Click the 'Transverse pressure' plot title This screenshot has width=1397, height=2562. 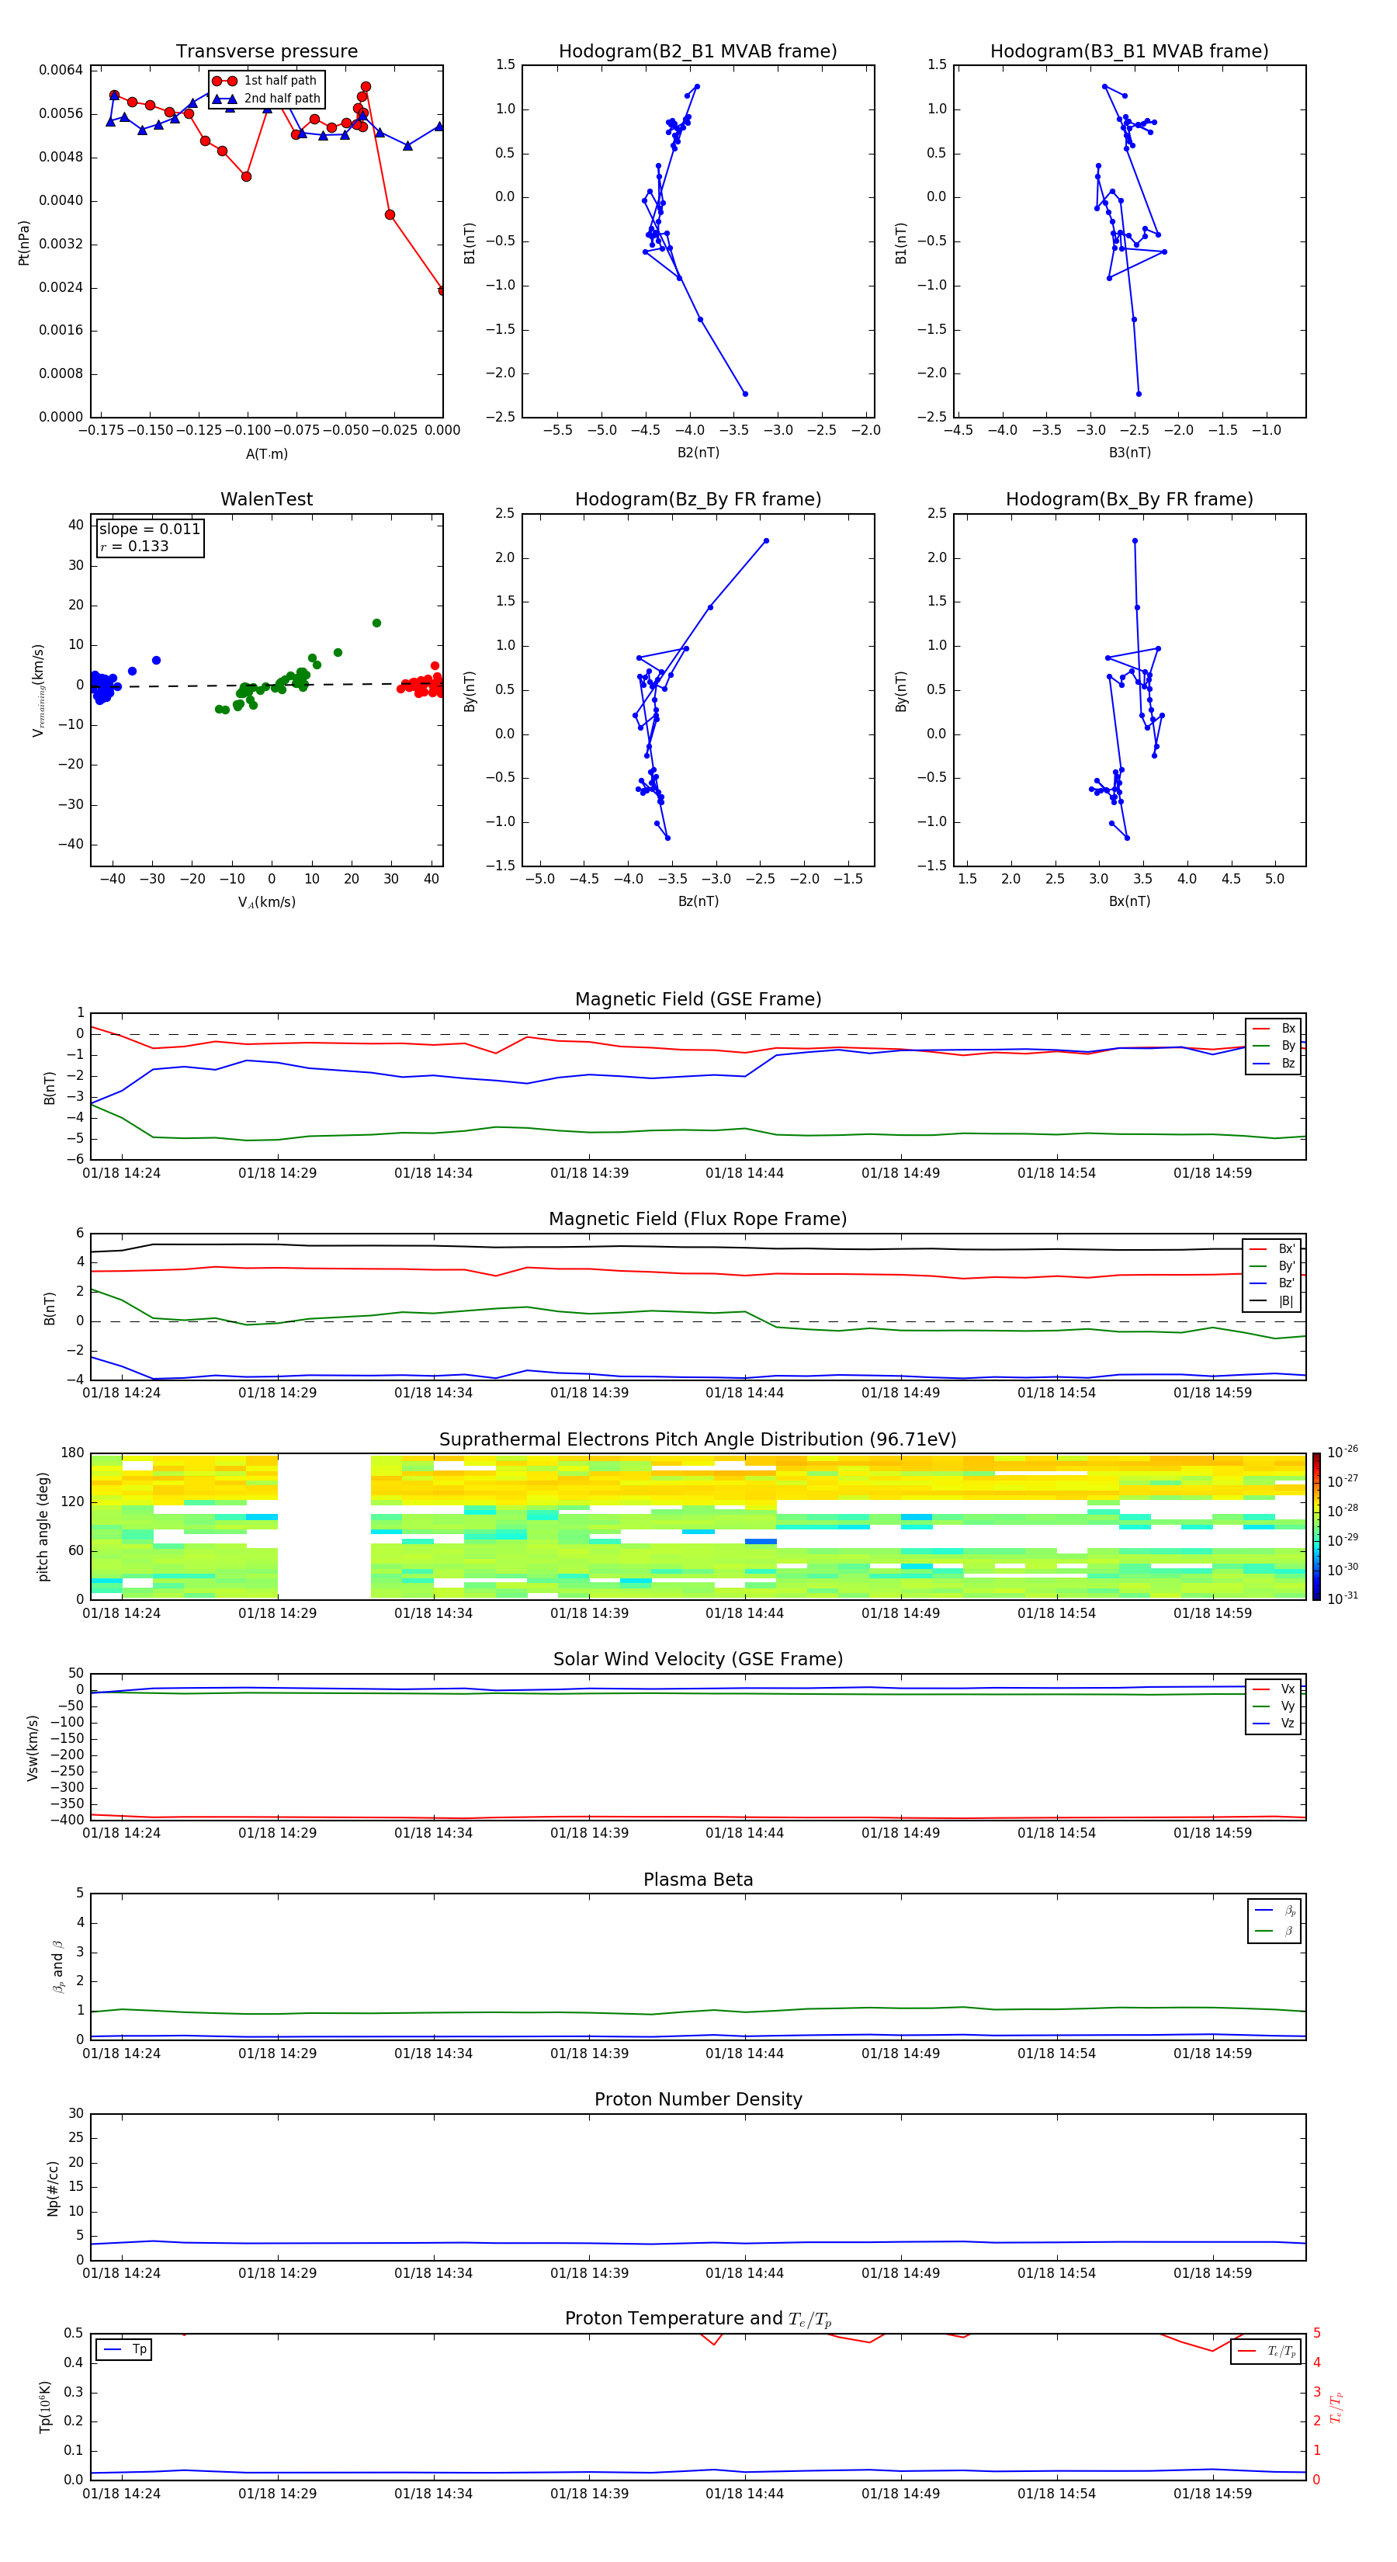point(266,52)
